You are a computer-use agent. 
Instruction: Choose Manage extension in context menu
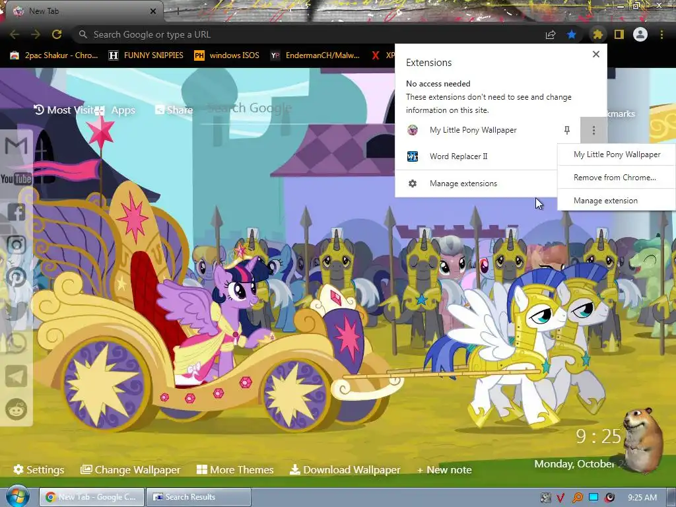click(617, 201)
